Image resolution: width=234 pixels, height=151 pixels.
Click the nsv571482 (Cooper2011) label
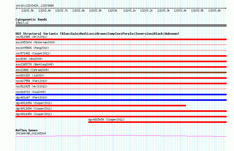coord(33,53)
